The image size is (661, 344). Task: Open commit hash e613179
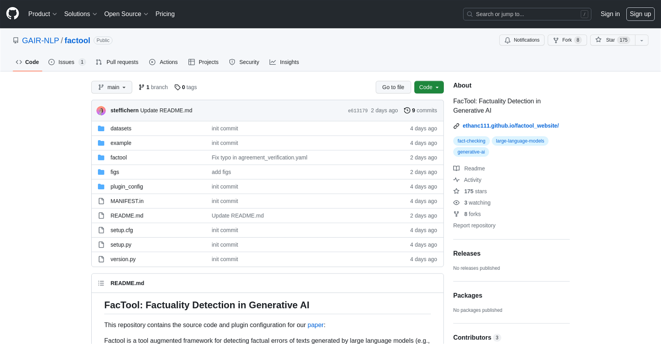point(358,111)
